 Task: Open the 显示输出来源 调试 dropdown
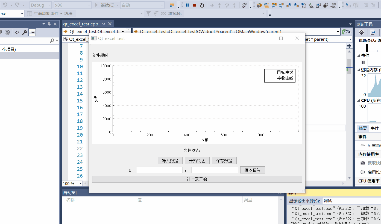(351, 201)
